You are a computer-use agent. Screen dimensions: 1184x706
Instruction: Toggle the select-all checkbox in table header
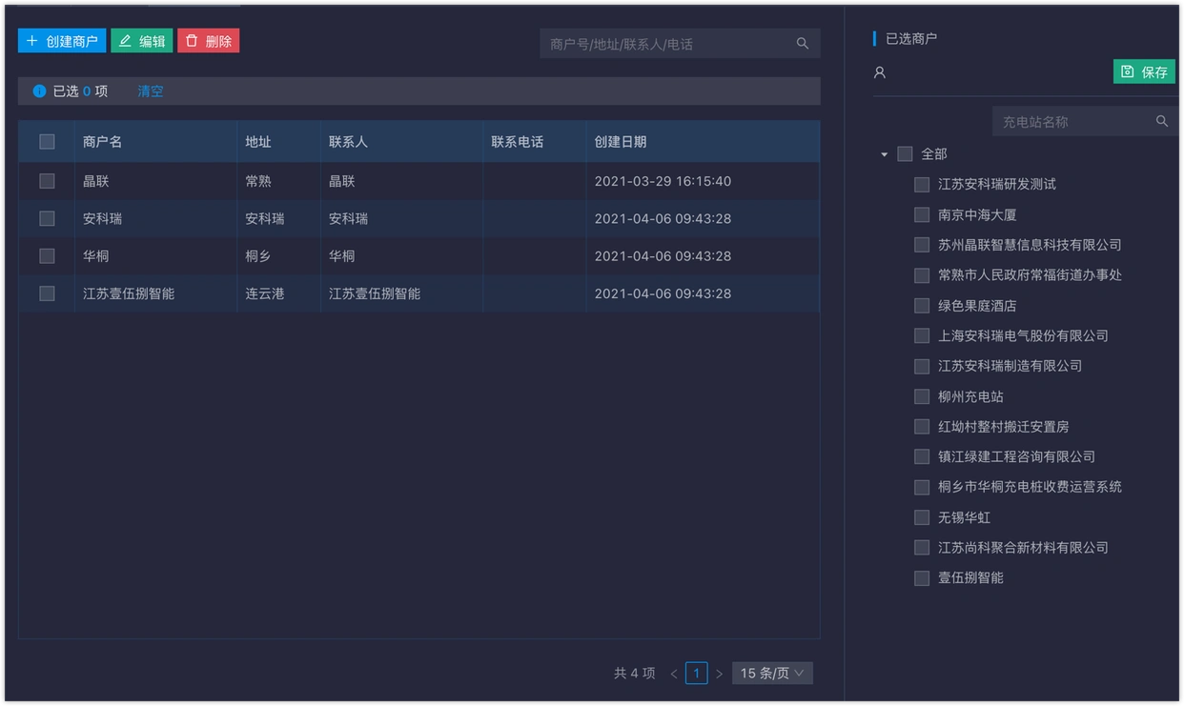click(46, 141)
